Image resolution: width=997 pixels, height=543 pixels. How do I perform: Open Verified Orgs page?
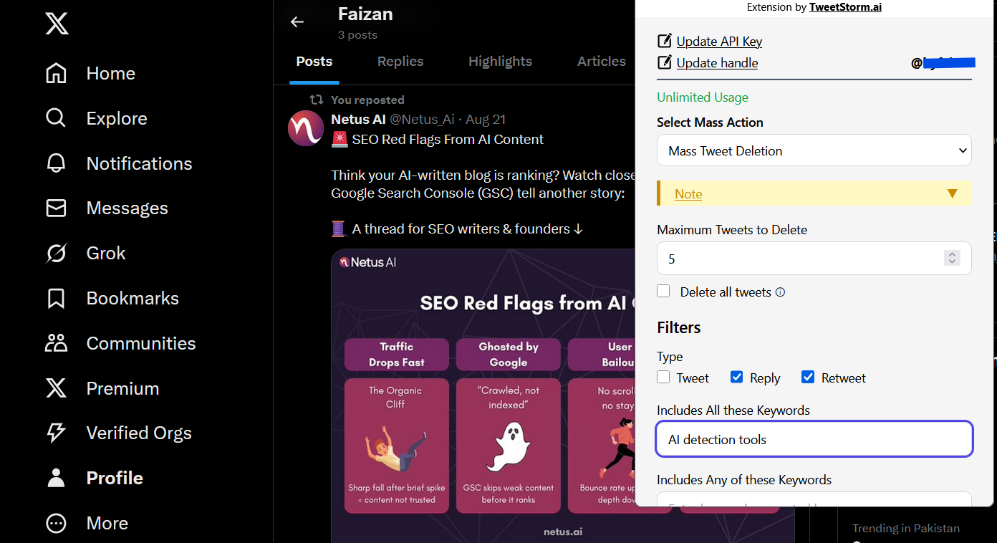pos(138,433)
